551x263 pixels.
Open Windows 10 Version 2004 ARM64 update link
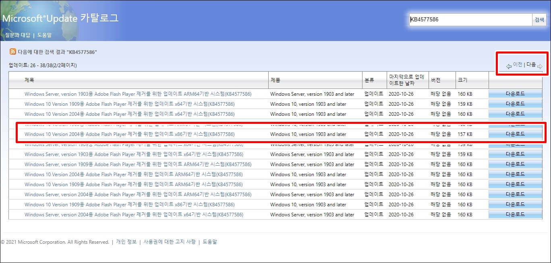(x=133, y=174)
